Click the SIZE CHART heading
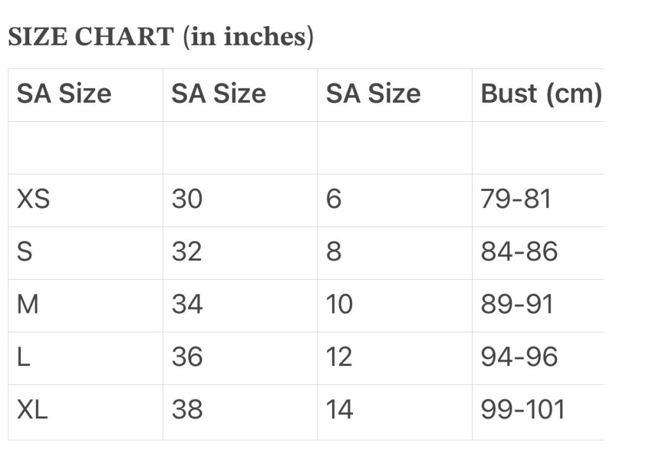Screen dimensions: 649x451 tap(160, 37)
